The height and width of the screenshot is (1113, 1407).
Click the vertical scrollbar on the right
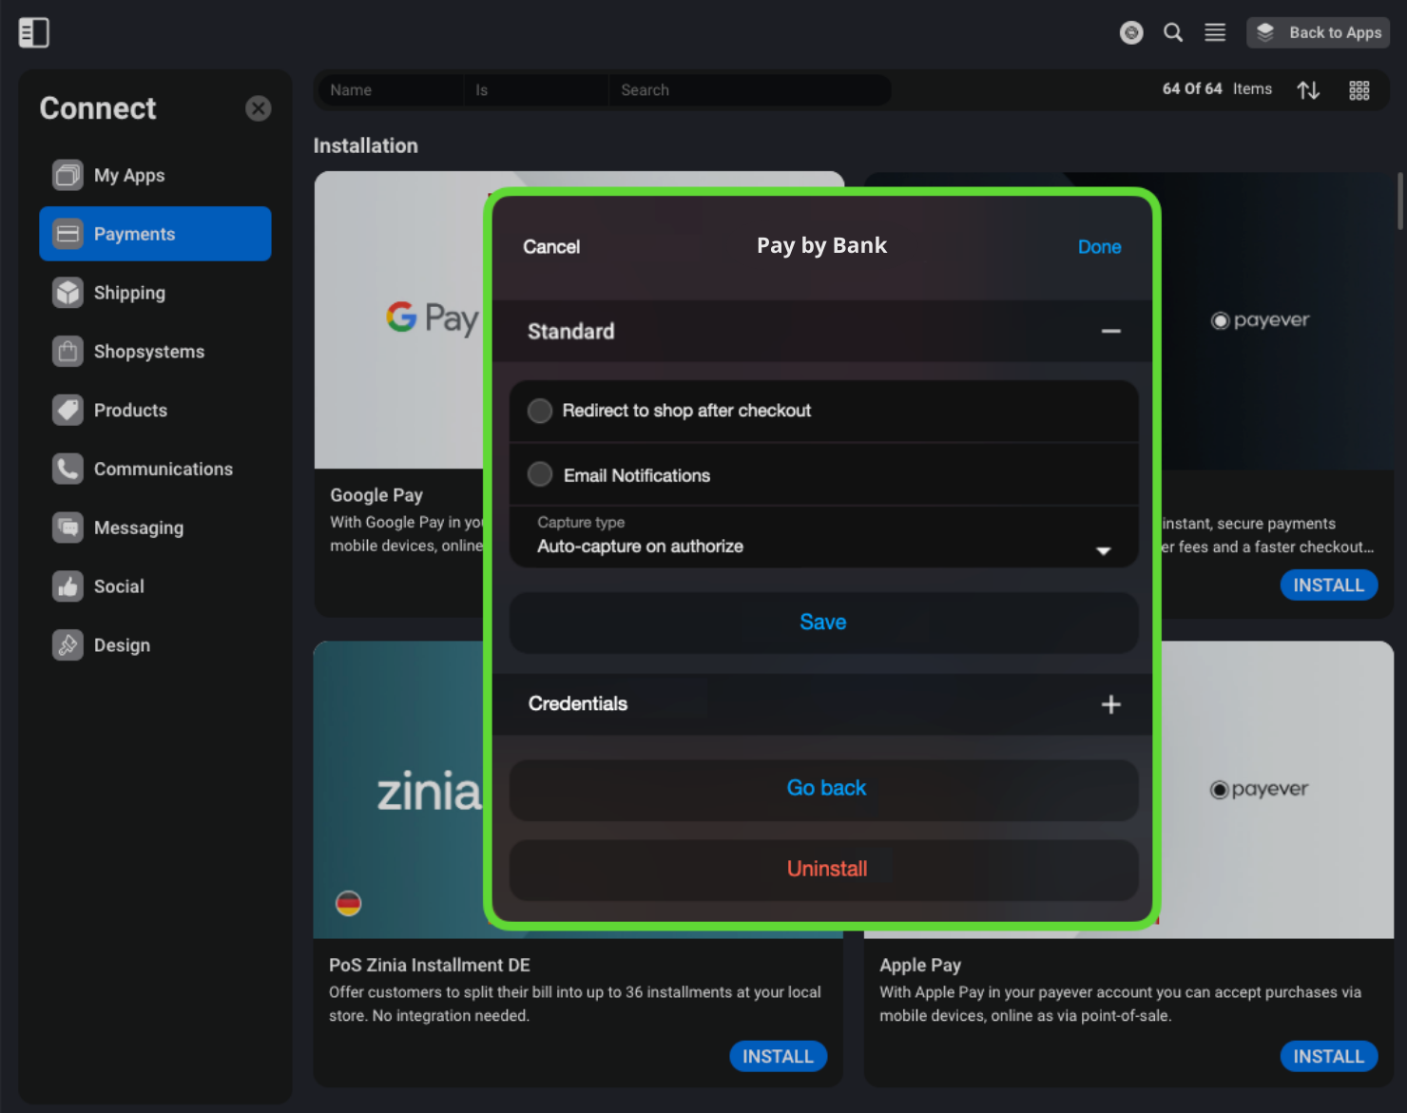click(x=1399, y=201)
